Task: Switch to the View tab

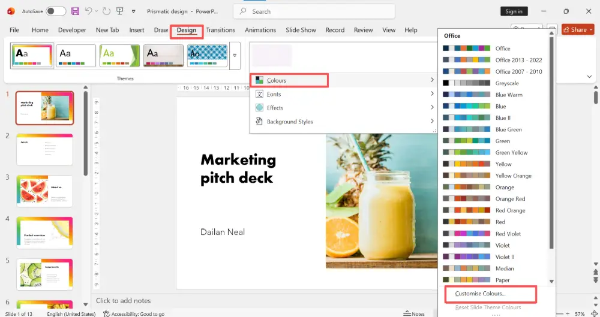Action: point(389,30)
